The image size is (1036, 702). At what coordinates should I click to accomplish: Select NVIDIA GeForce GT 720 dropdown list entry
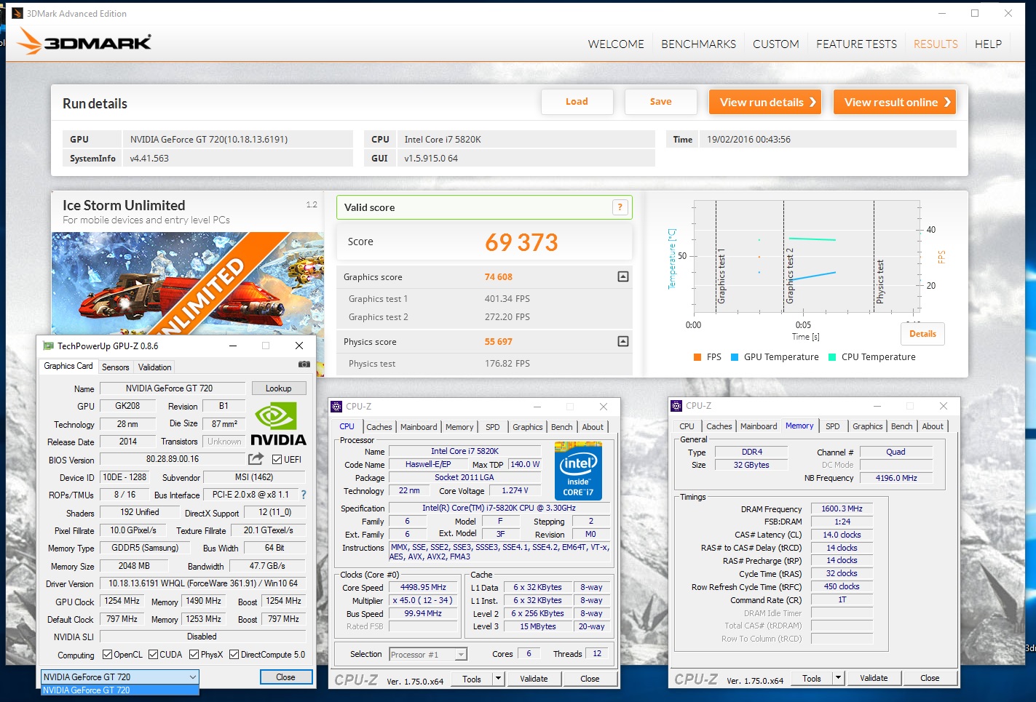(120, 690)
